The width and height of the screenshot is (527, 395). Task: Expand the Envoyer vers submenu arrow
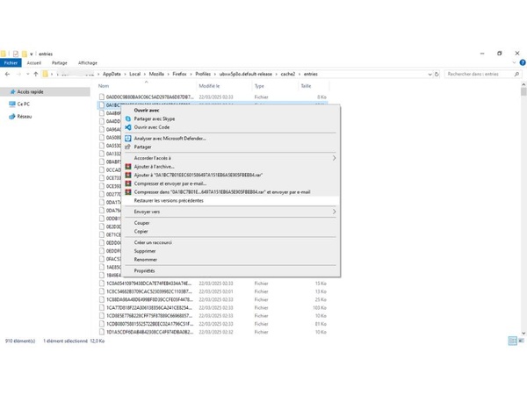(x=334, y=212)
